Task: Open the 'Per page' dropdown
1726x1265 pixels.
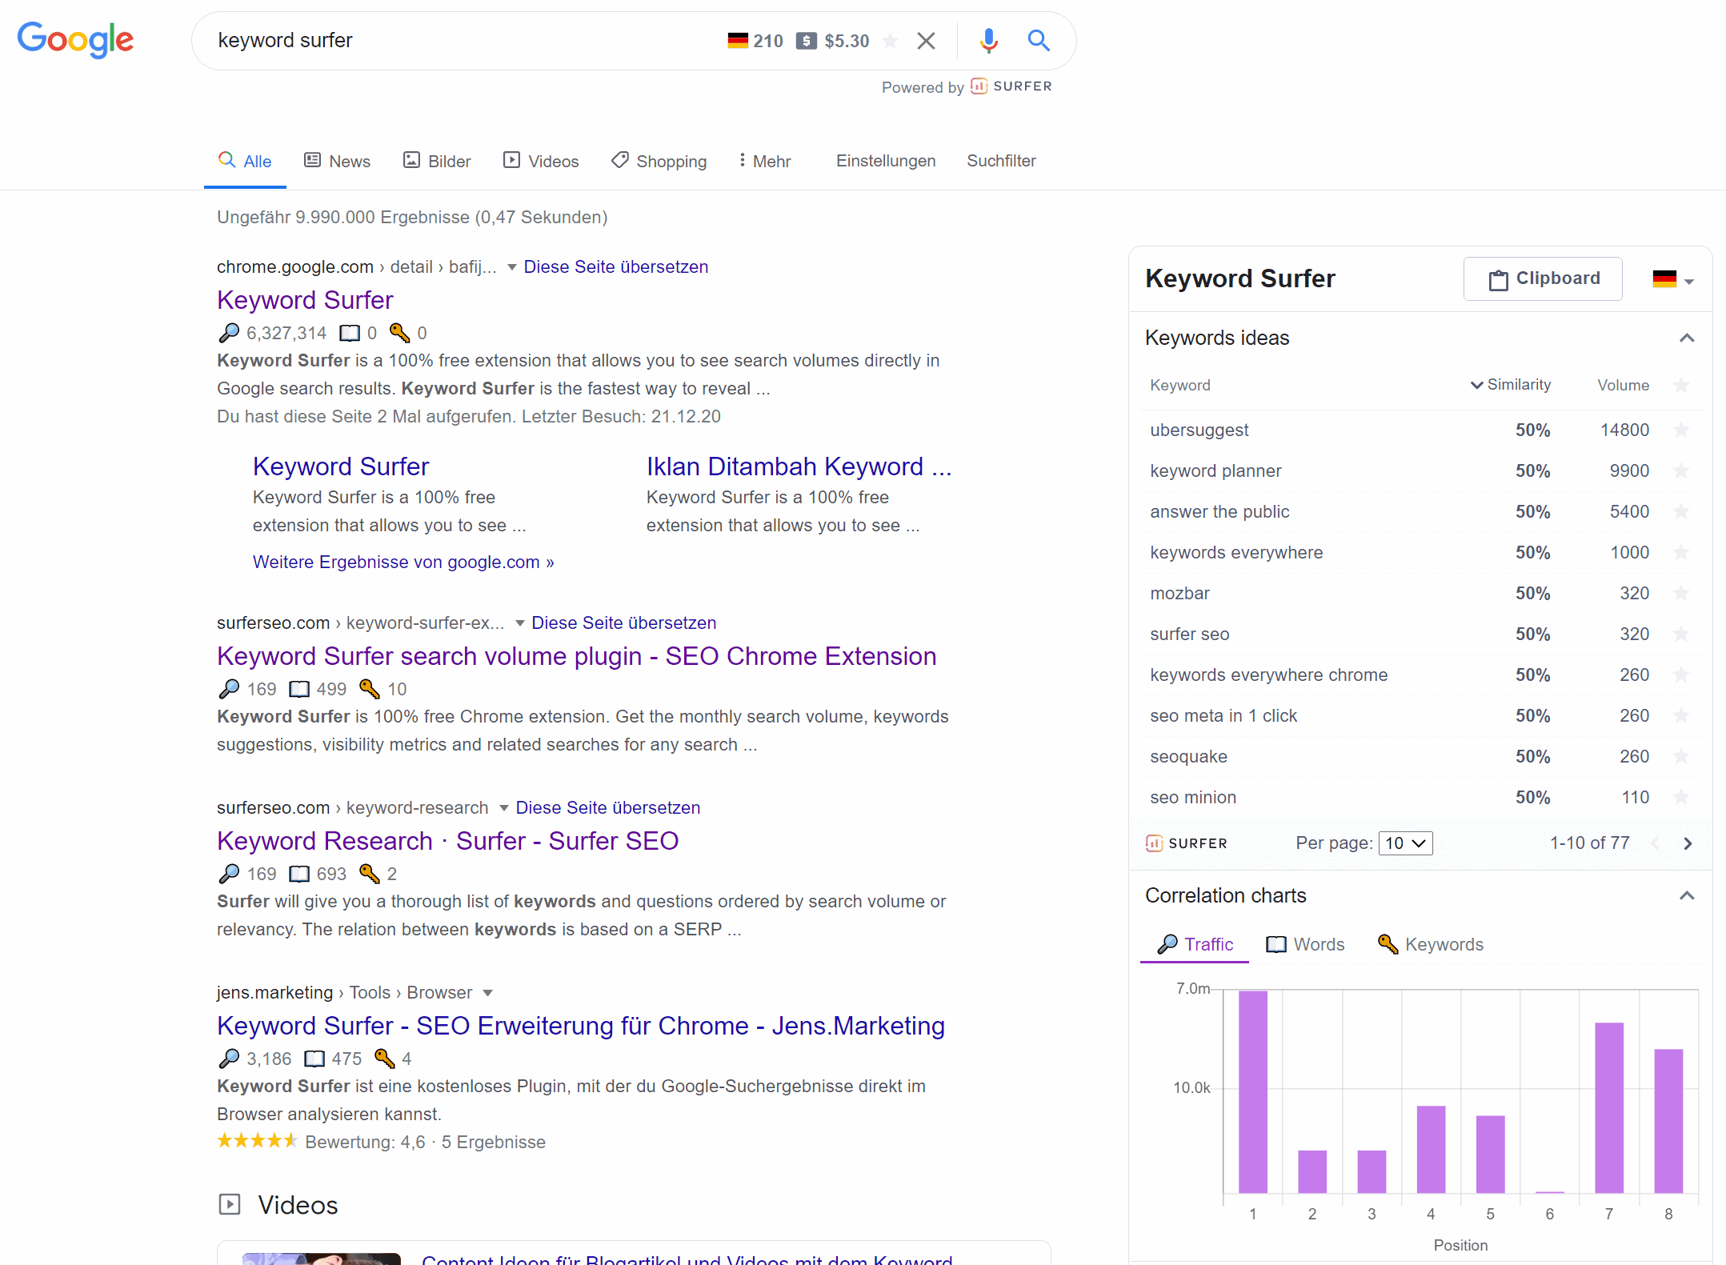Action: [x=1405, y=843]
